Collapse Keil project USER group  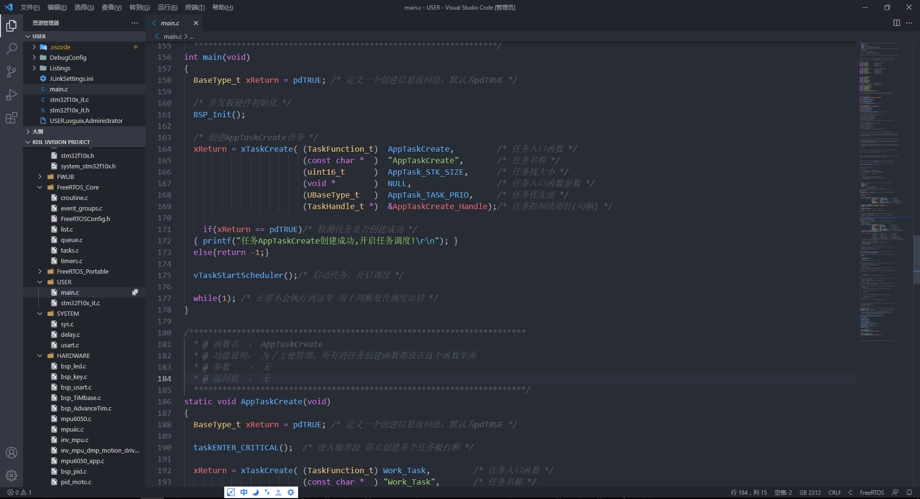point(40,282)
